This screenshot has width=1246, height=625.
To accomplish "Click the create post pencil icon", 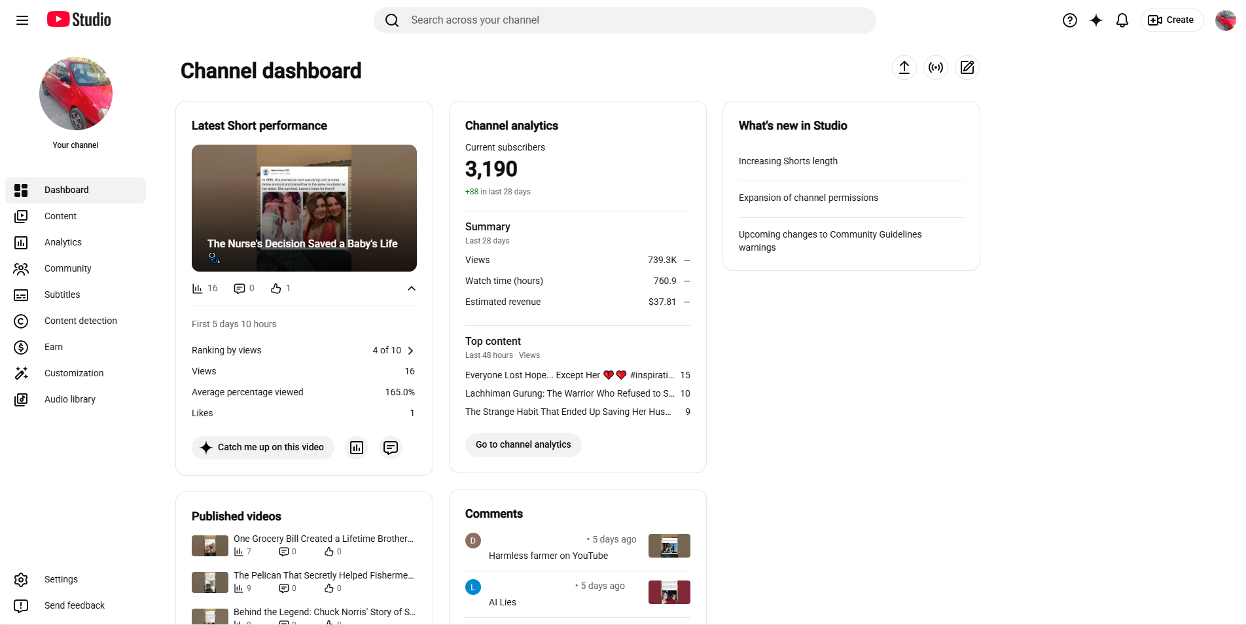I will [967, 67].
